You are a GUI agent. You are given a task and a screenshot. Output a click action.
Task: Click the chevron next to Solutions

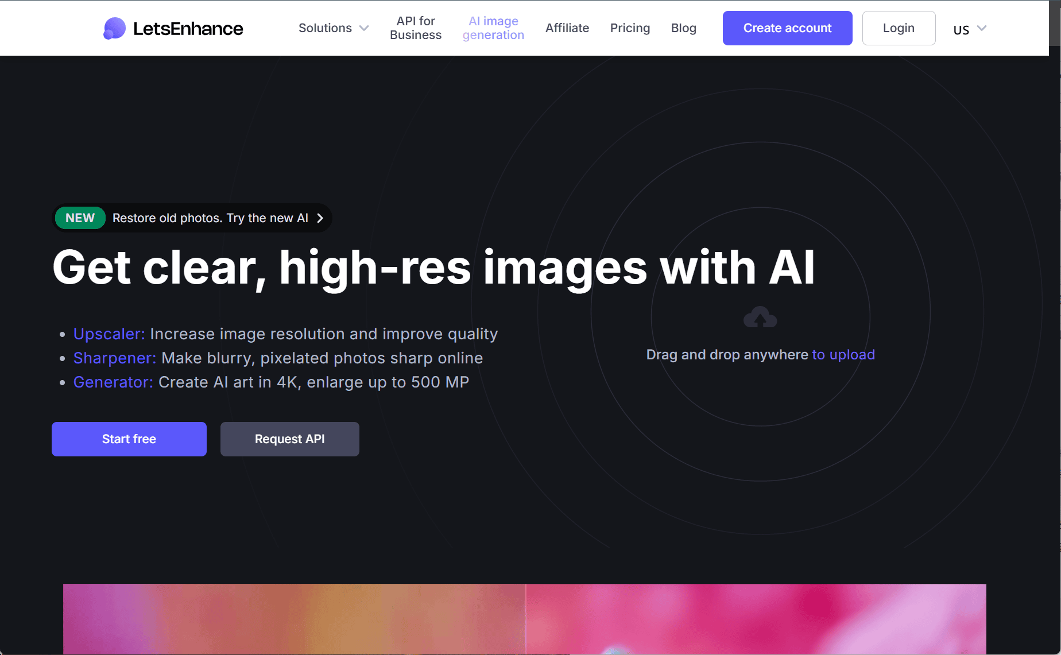coord(364,28)
